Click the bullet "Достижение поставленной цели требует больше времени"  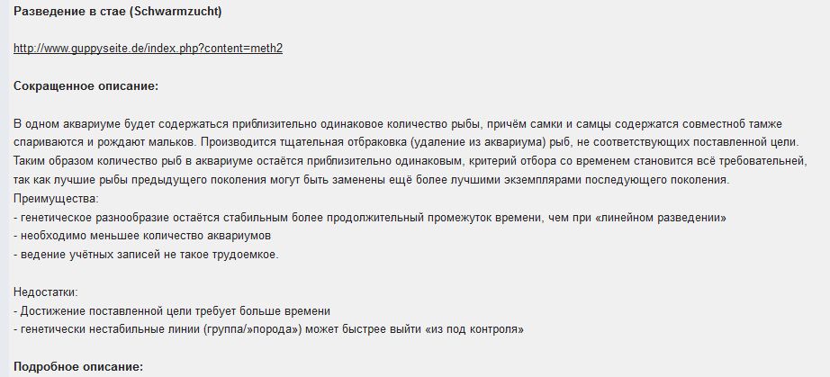173,310
